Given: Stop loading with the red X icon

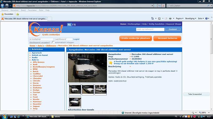Looking at the screenshot, I should click(x=163, y=6).
